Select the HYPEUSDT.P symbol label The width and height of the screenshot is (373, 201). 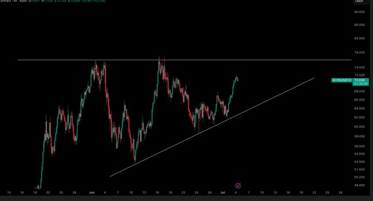[342, 81]
